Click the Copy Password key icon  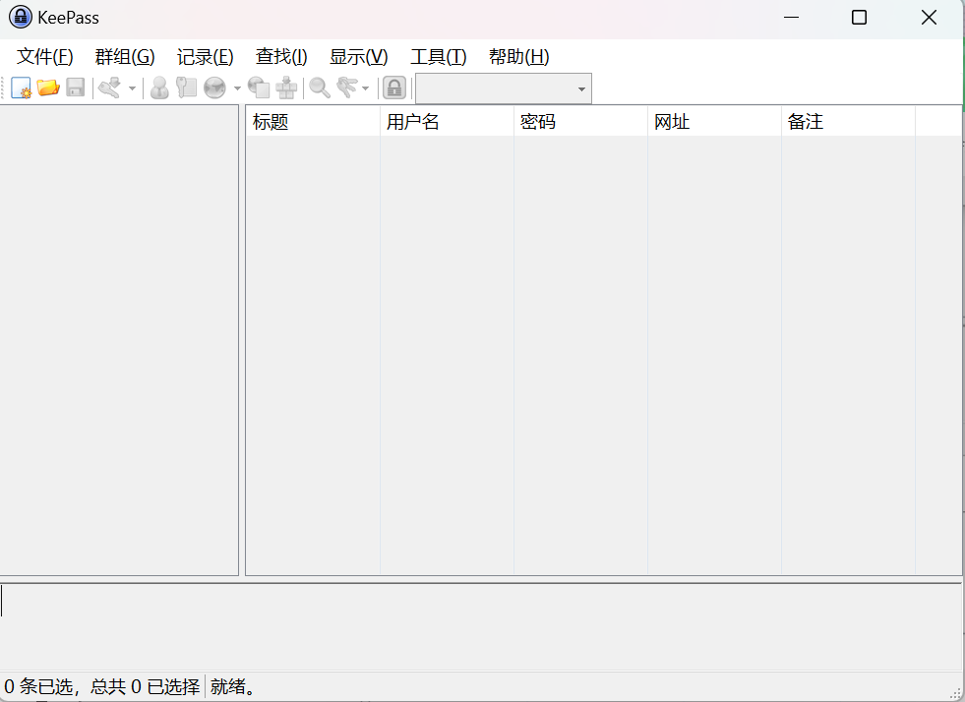pyautogui.click(x=186, y=88)
